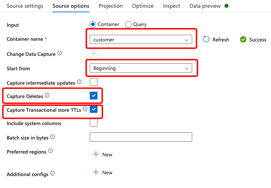The image size is (271, 188).
Task: Tick the Include system columns checkbox
Action: 94,123
